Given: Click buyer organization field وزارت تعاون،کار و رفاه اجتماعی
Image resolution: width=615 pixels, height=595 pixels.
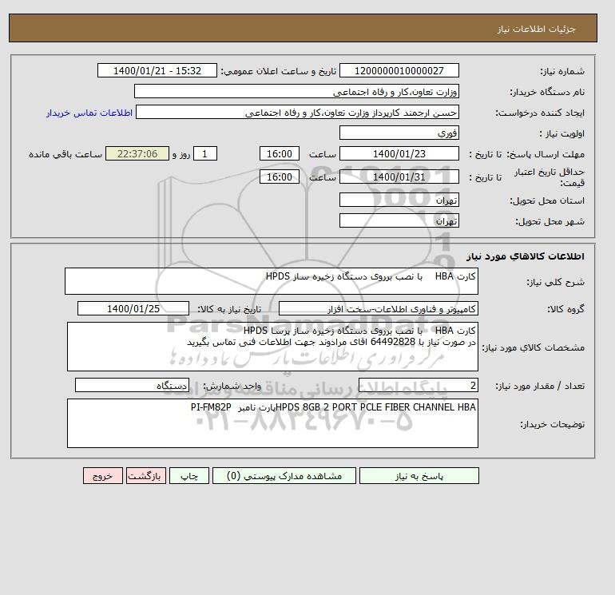Looking at the screenshot, I should point(296,91).
